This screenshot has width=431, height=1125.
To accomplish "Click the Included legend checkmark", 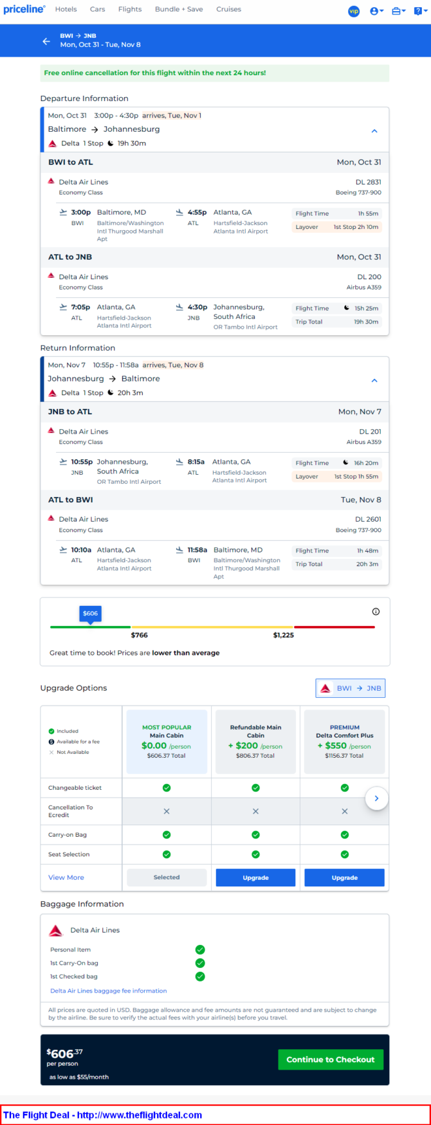I will point(51,731).
